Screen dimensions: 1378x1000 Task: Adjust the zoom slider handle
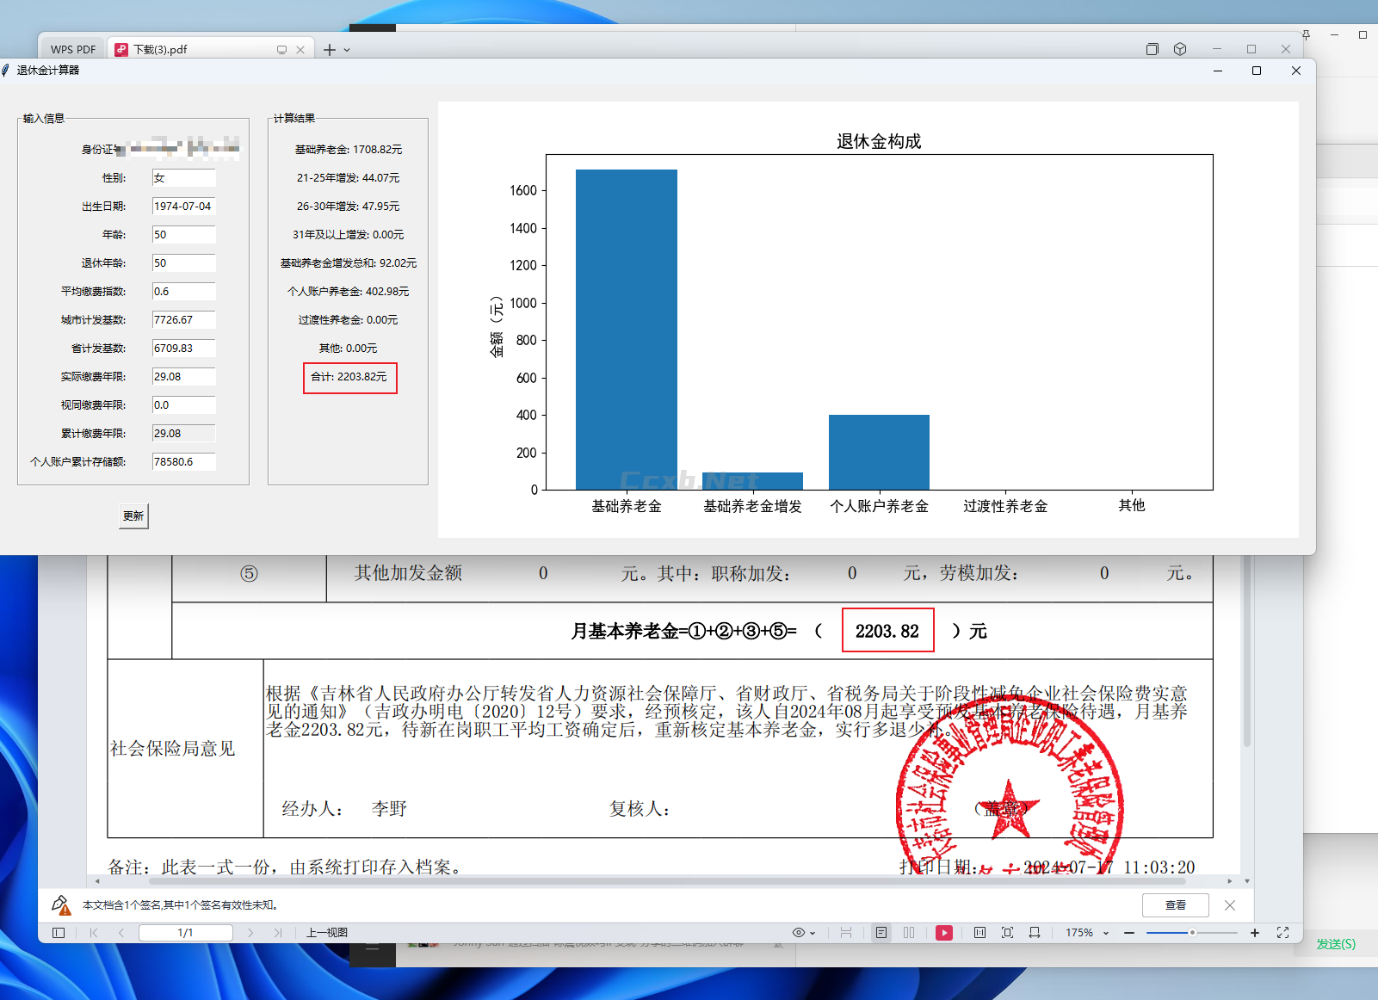click(x=1192, y=933)
